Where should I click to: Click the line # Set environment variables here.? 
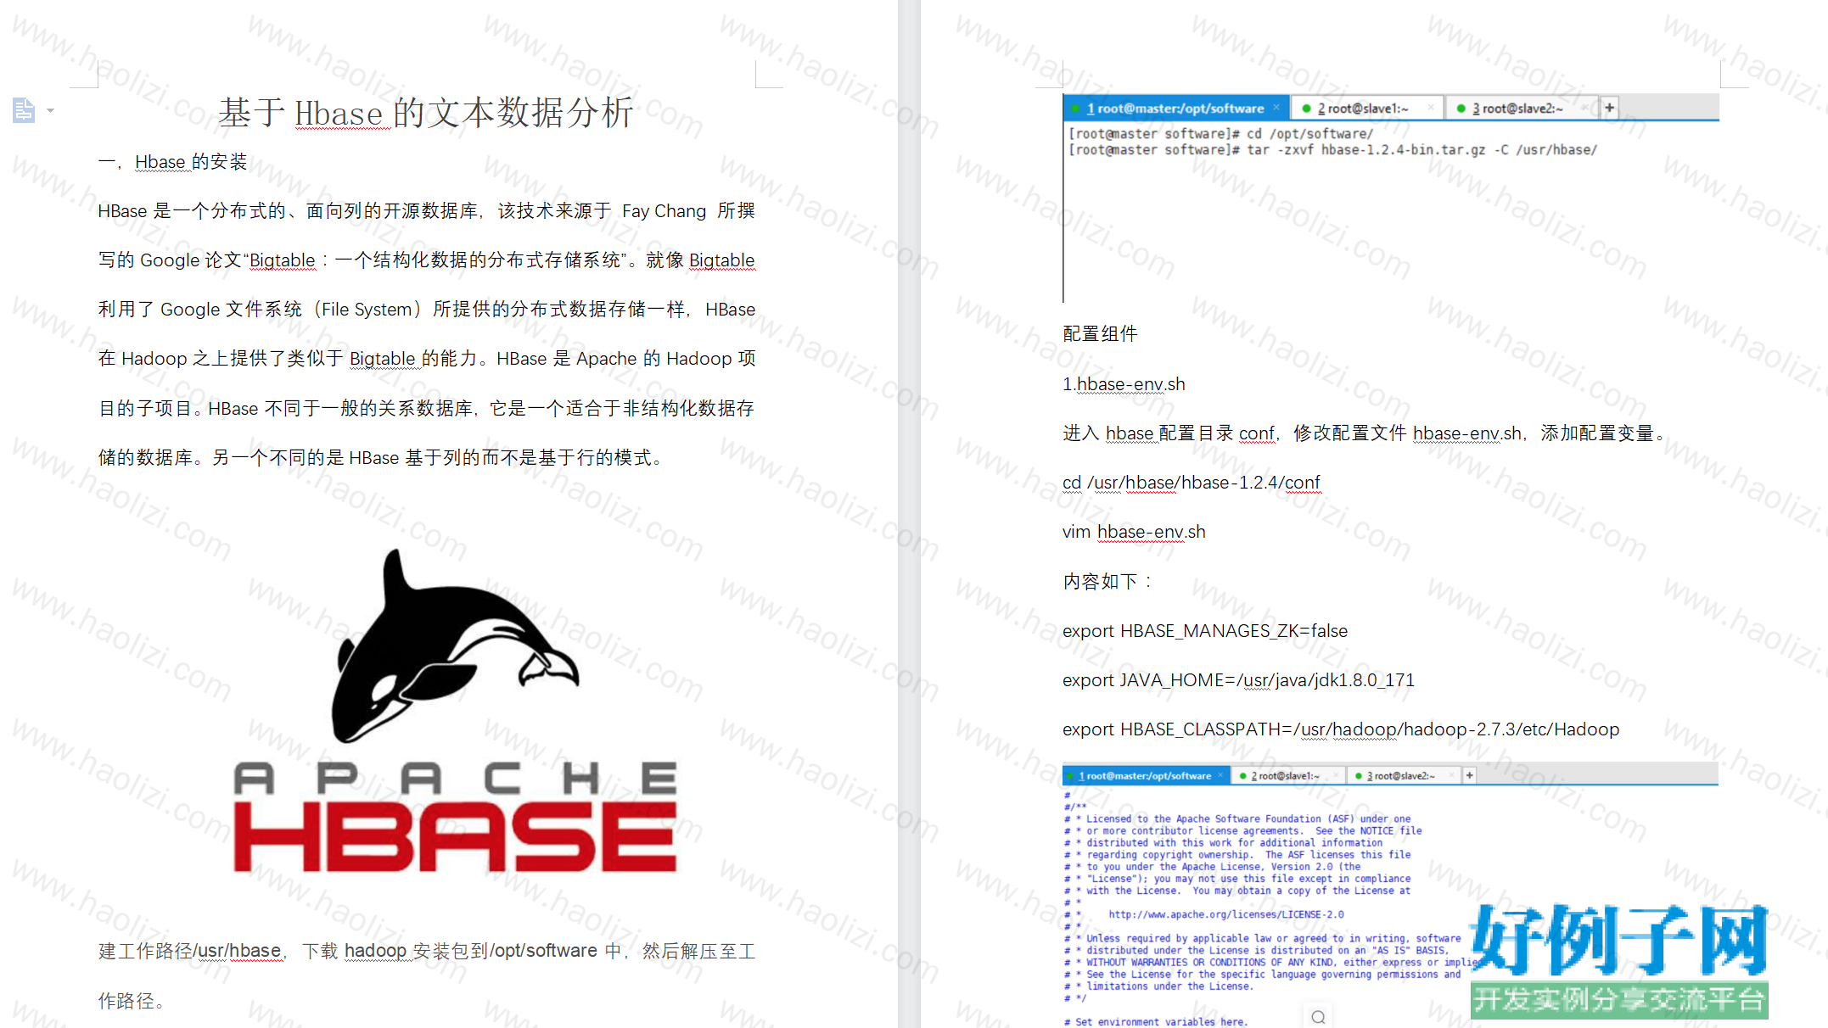pos(1156,1022)
